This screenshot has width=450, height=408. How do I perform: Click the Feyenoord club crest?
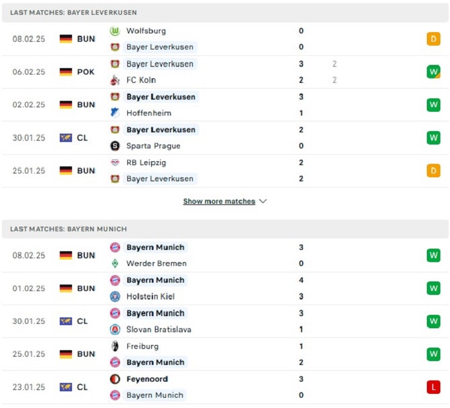[115, 379]
